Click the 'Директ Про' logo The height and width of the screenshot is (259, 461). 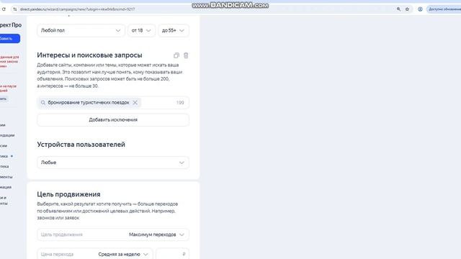pyautogui.click(x=11, y=25)
